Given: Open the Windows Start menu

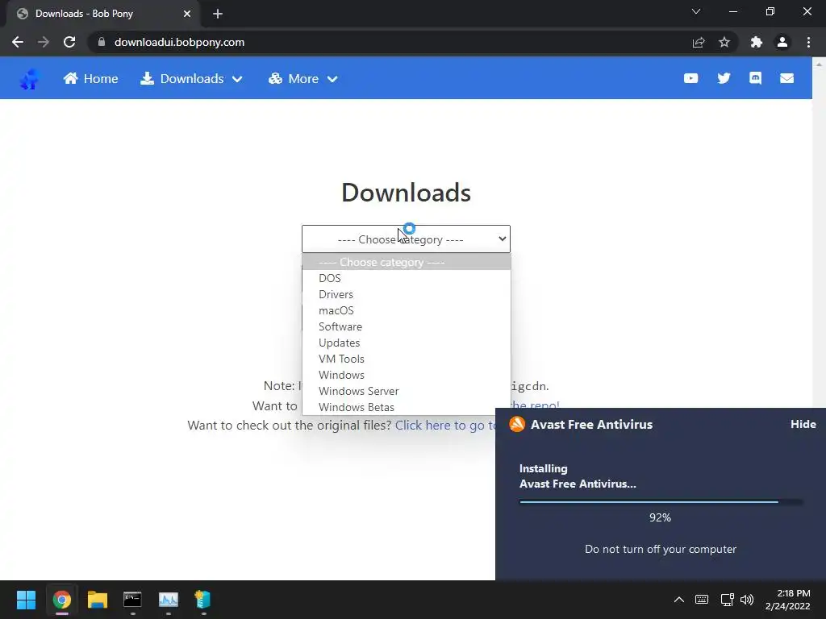Looking at the screenshot, I should (x=26, y=600).
